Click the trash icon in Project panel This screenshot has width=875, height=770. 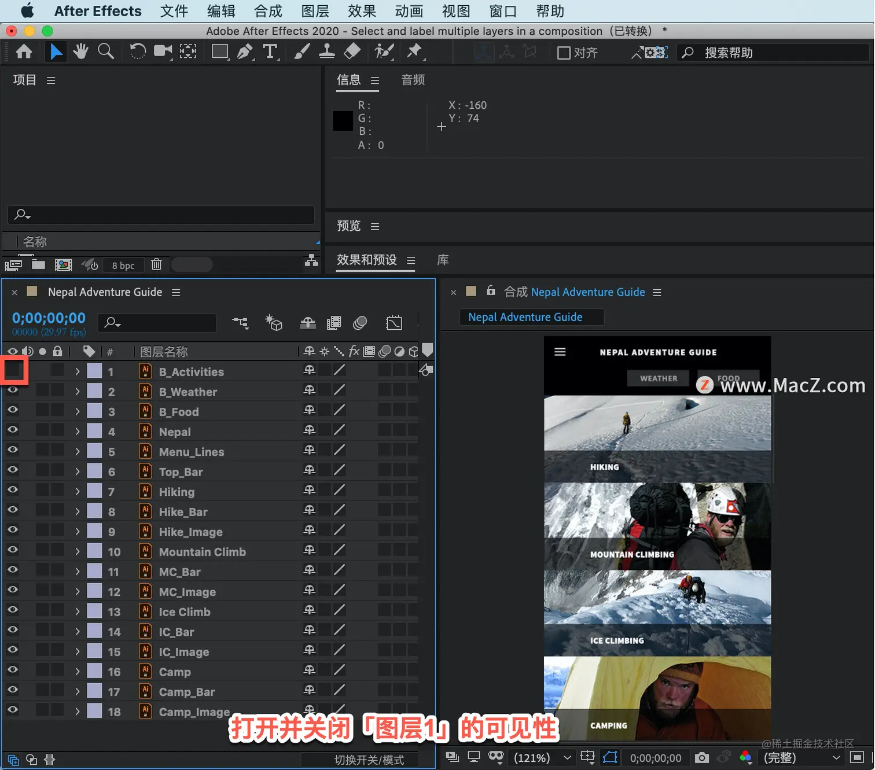(x=156, y=264)
